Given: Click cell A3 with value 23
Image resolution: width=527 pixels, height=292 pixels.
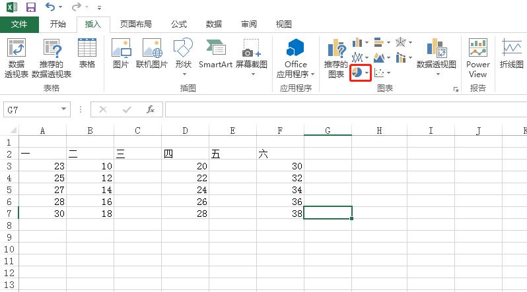Looking at the screenshot, I should coord(42,166).
